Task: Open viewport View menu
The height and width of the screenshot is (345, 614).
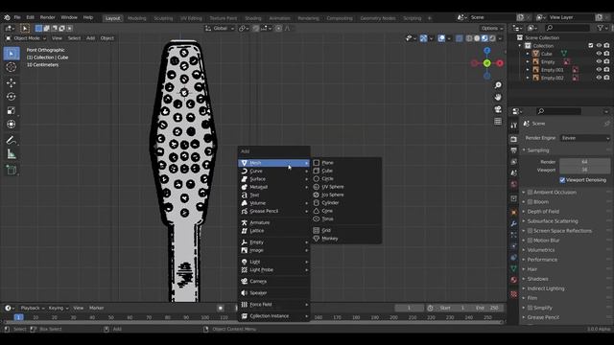Action: (x=57, y=38)
